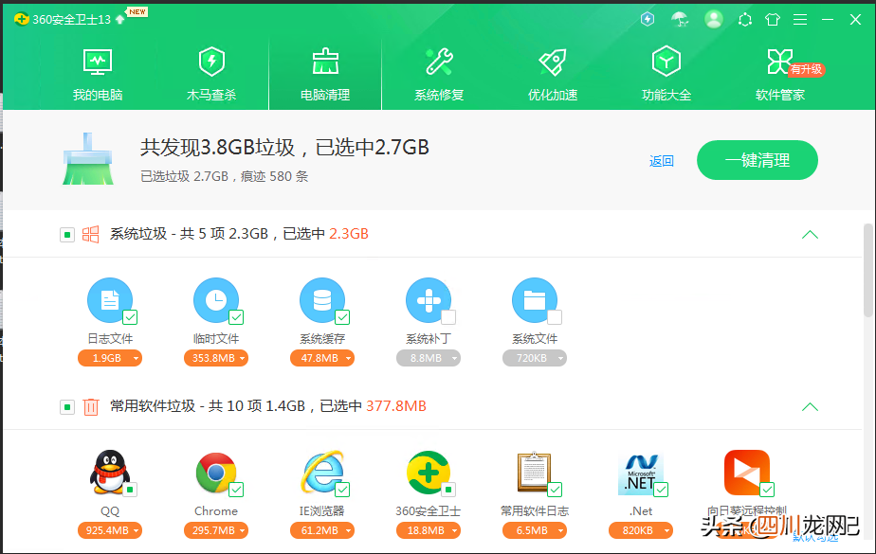The height and width of the screenshot is (554, 876).
Task: Open the 61.2MB dropdown under IE浏览器
Action: point(322,530)
